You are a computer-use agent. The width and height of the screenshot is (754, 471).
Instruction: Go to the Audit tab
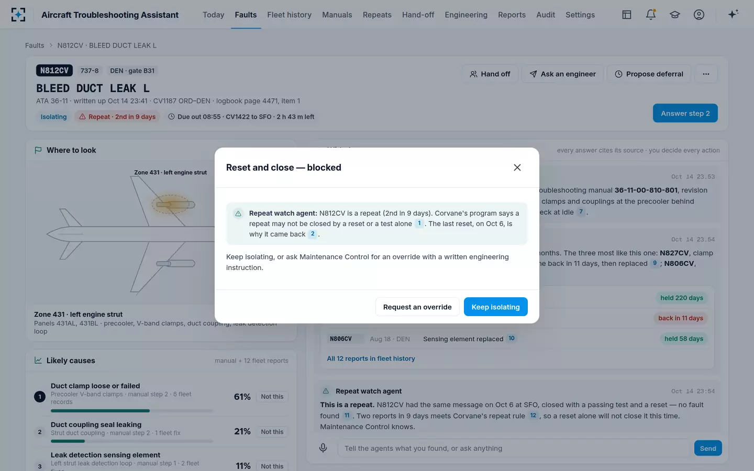click(x=546, y=15)
